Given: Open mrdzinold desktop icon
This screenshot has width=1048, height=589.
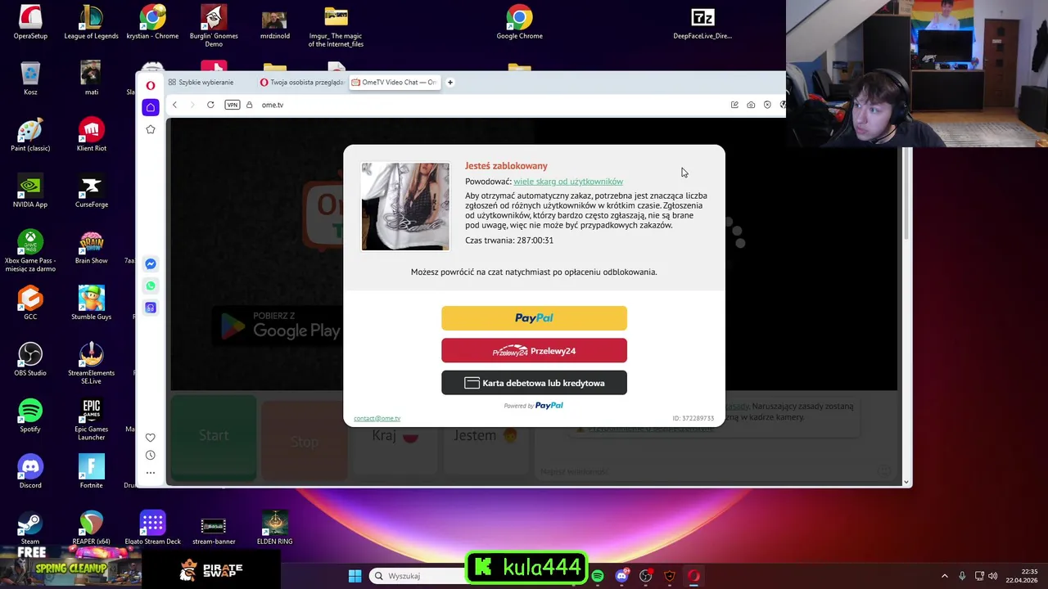Looking at the screenshot, I should (x=274, y=23).
